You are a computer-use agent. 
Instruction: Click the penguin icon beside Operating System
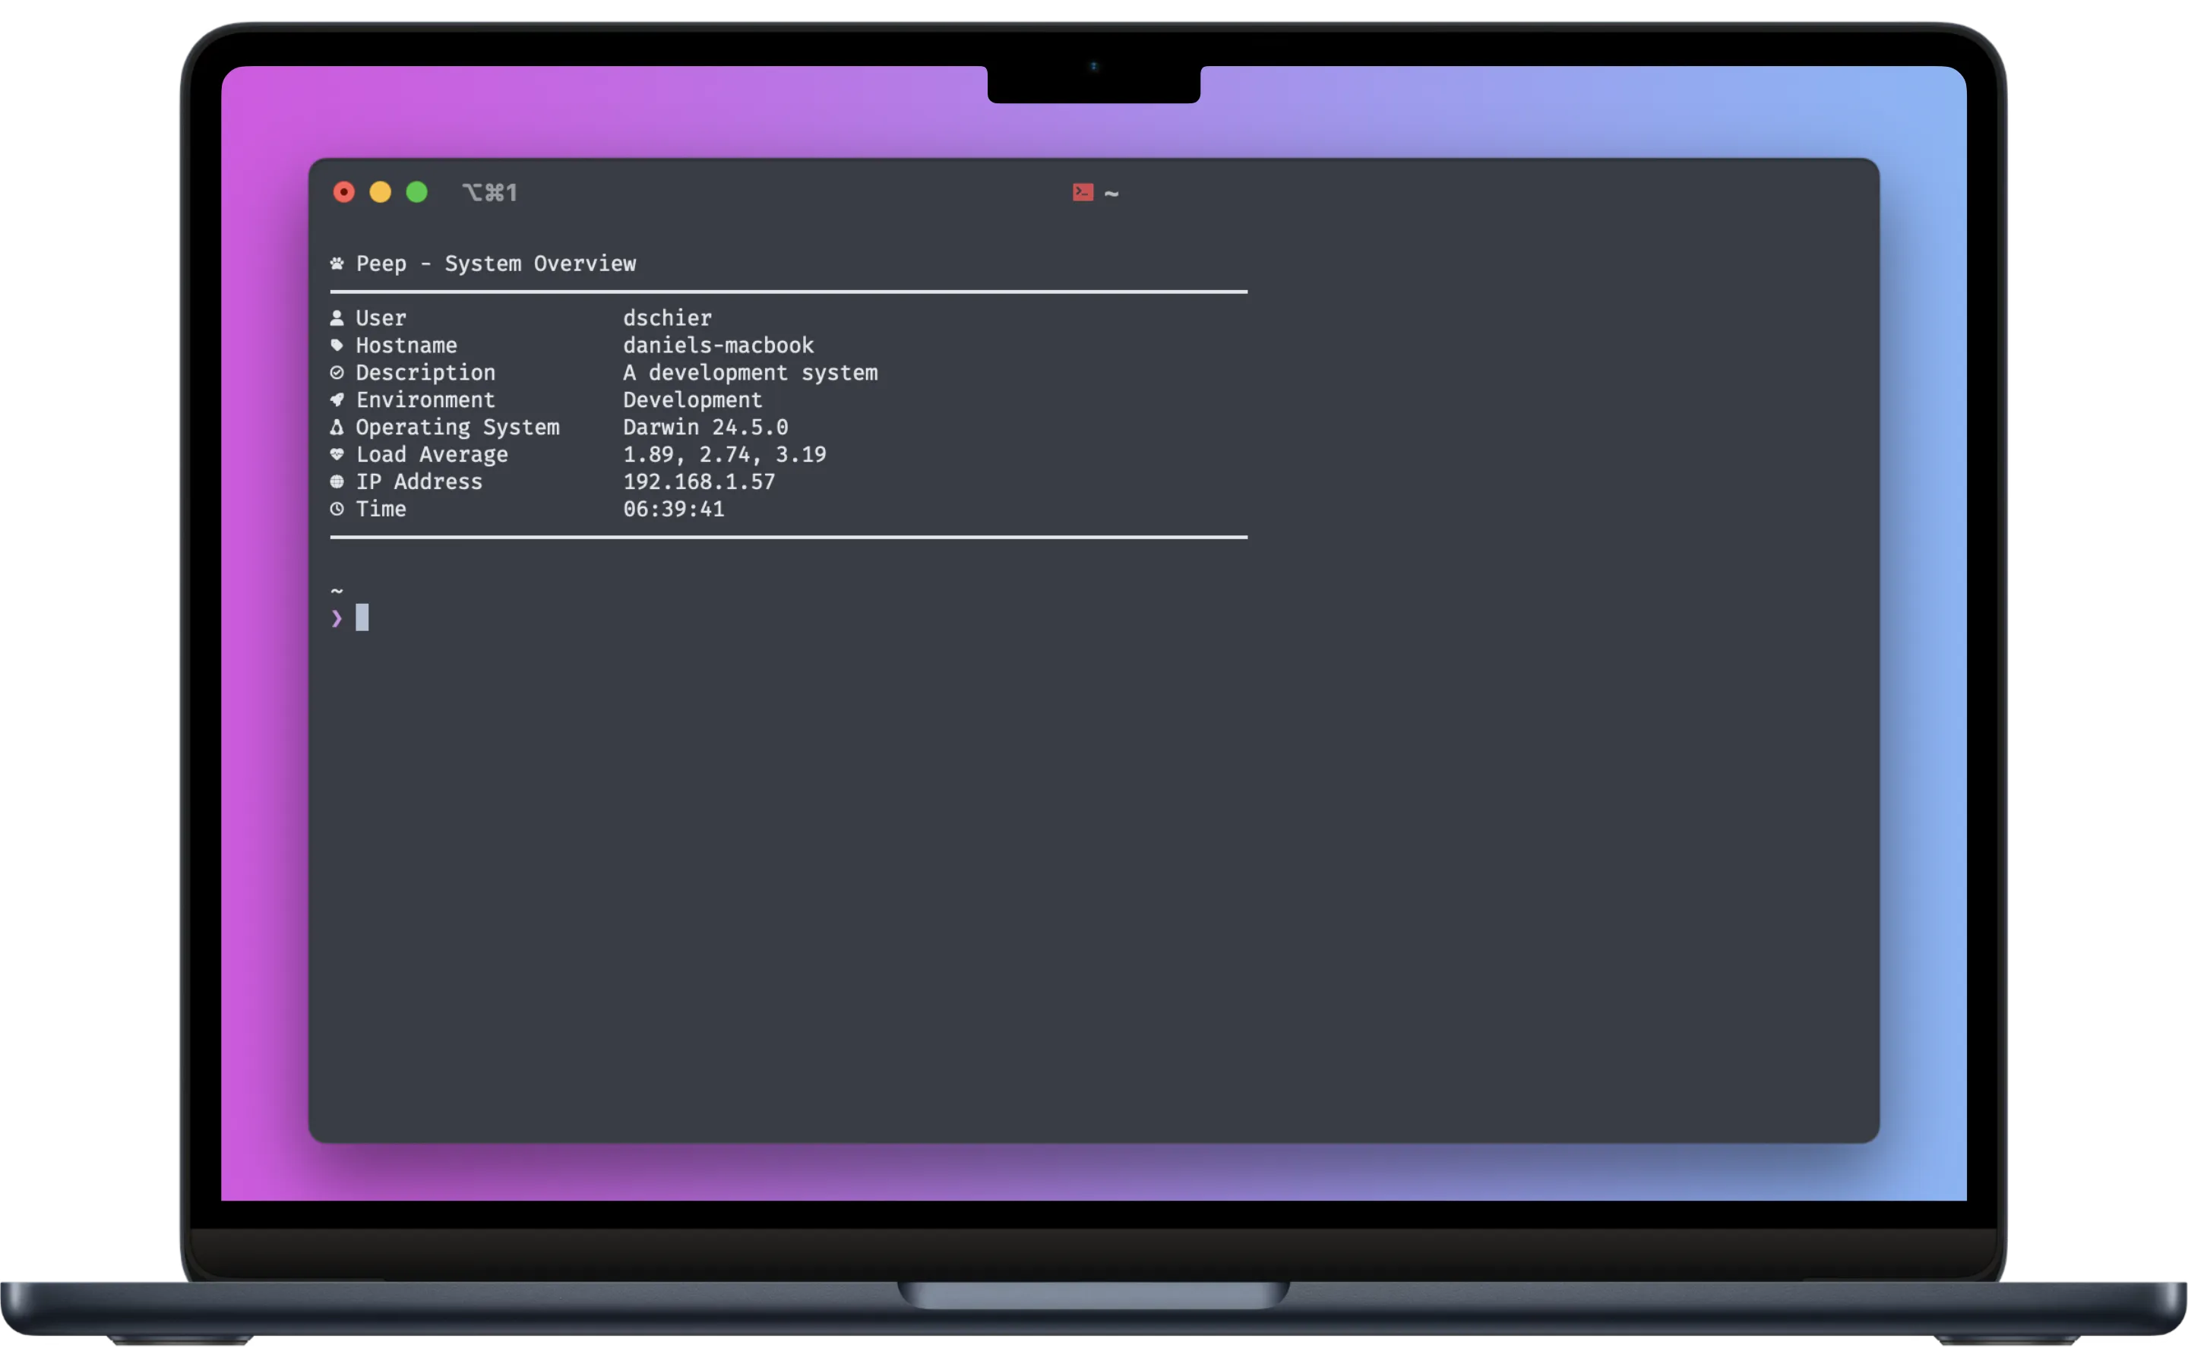tap(337, 427)
